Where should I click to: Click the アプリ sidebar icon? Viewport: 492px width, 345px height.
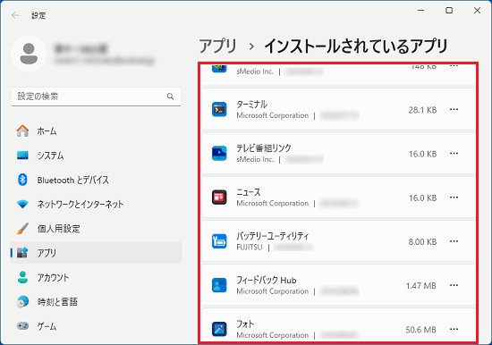(22, 252)
